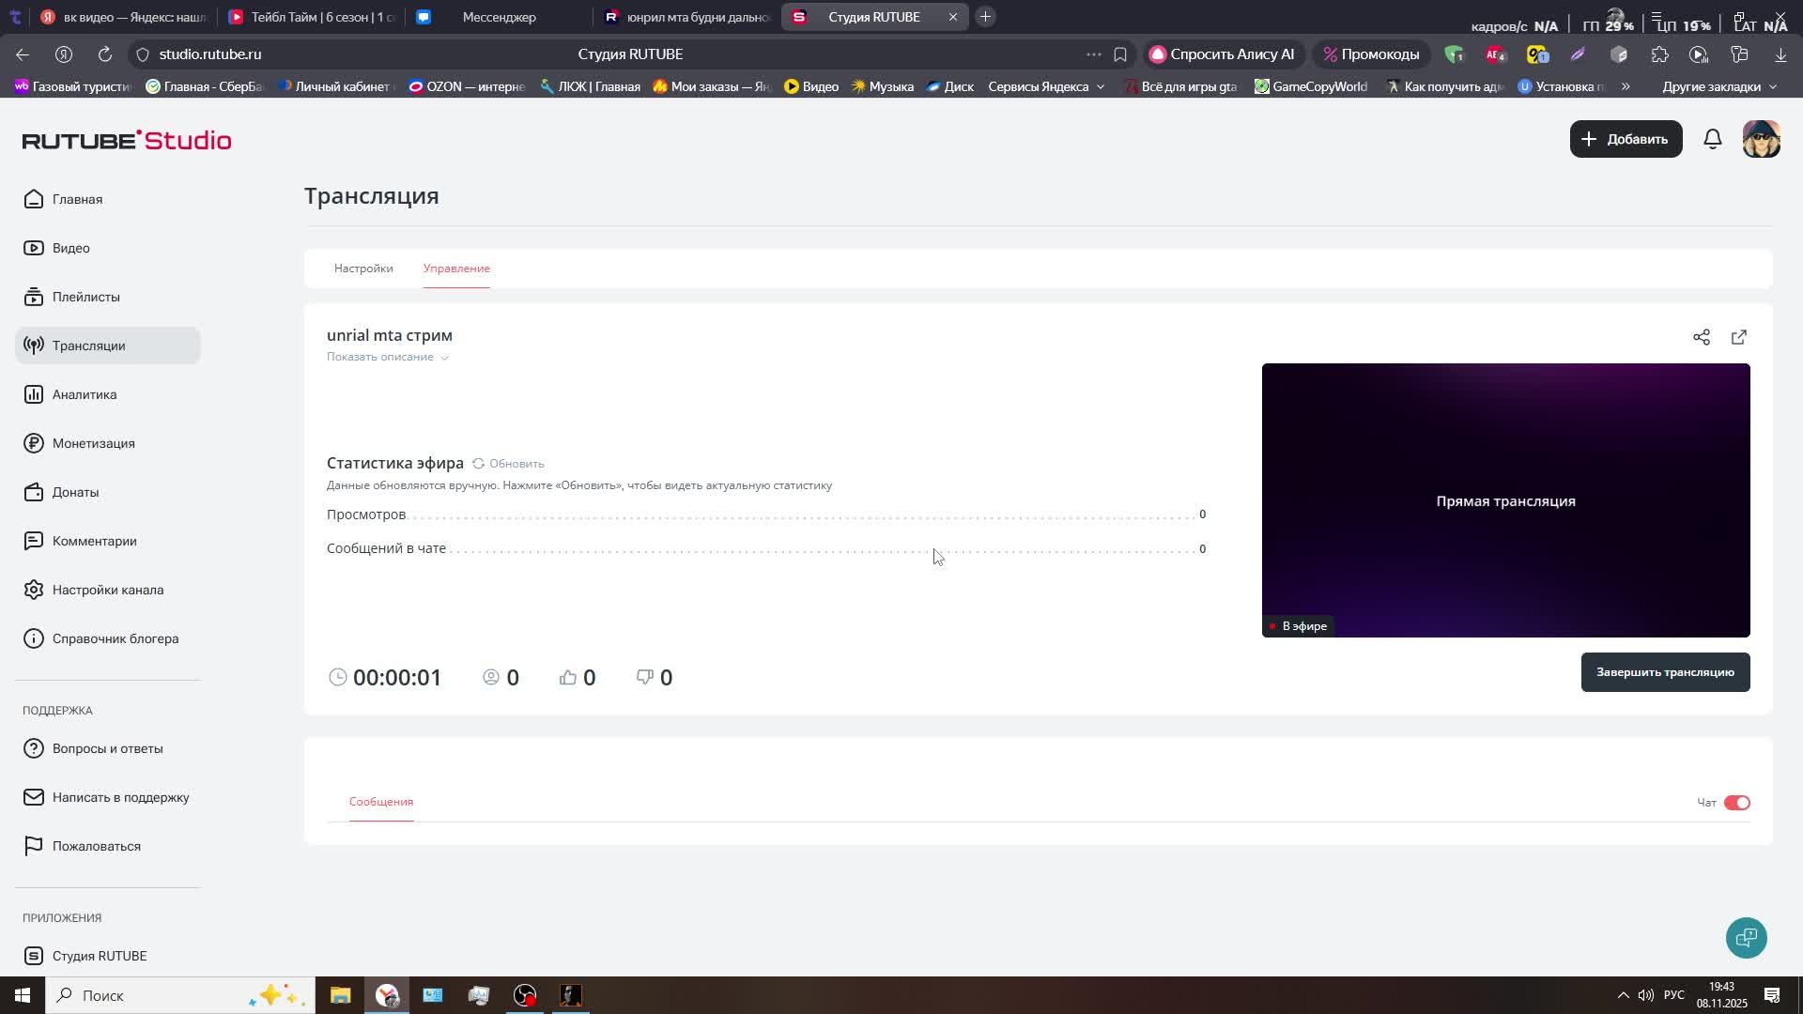This screenshot has height=1014, width=1803.
Task: Click the volume tray icon
Action: (x=1646, y=995)
